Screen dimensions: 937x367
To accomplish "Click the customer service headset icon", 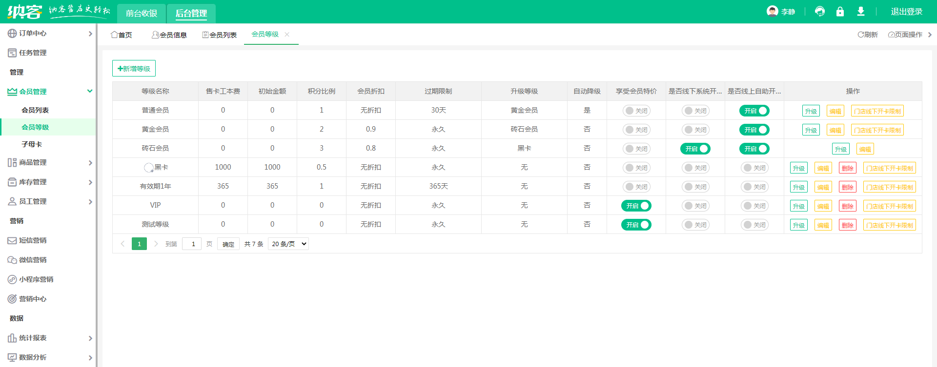I will (820, 11).
